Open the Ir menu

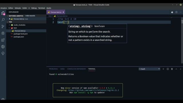point(29,8)
